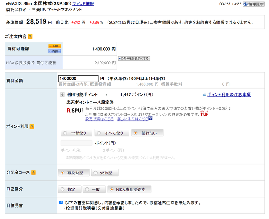Click the new-window icon beside ポイント利用の注意事項
Viewport: 269px width, 219px height.
point(205,95)
